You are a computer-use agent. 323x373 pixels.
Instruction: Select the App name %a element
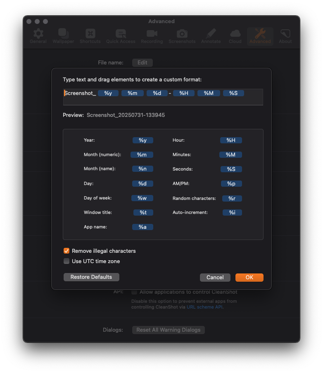pos(142,227)
